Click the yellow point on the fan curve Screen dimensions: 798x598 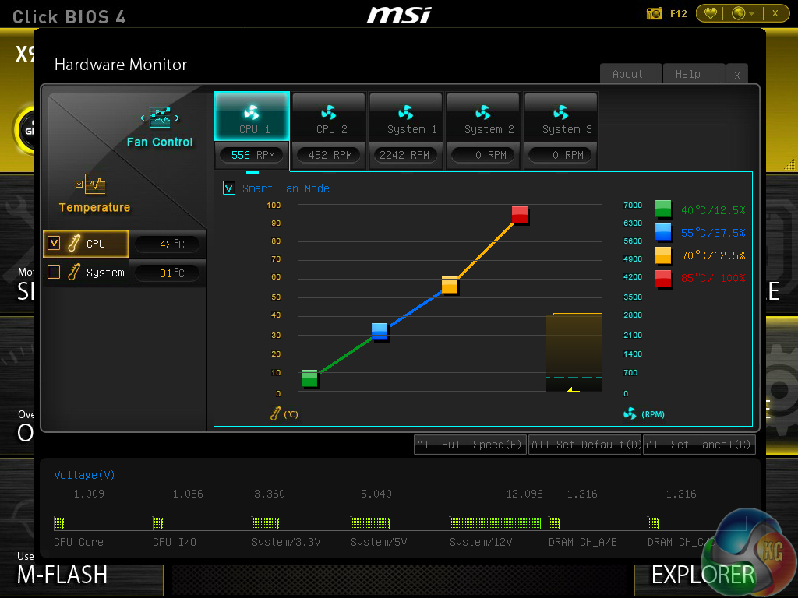[450, 285]
